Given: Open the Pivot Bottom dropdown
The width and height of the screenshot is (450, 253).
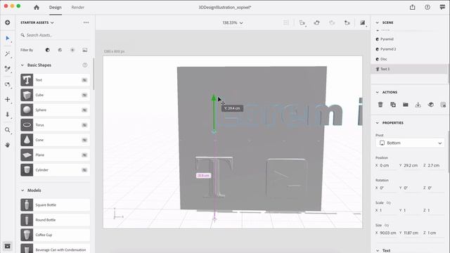Looking at the screenshot, I should [411, 143].
